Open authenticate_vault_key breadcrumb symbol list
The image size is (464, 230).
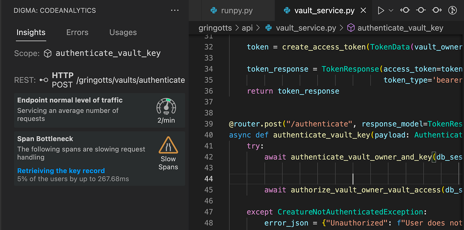[395, 28]
